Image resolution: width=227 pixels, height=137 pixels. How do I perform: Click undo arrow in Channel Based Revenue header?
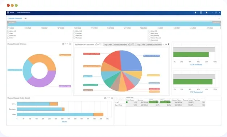click(x=67, y=44)
